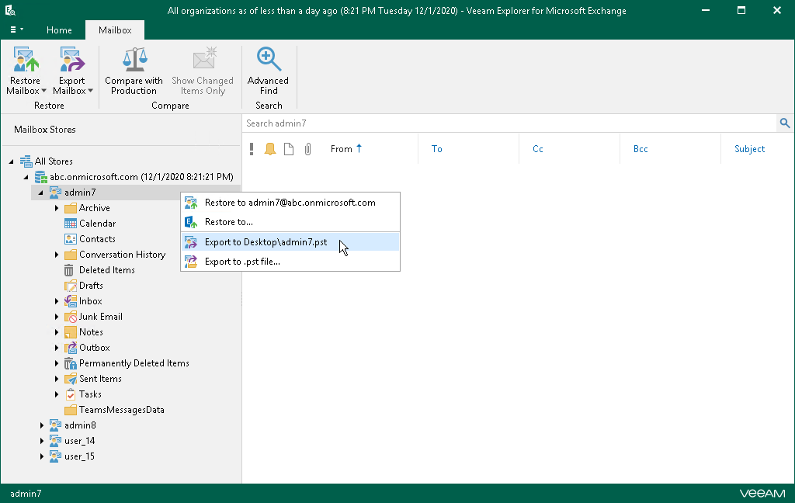Viewport: 795px width, 503px height.
Task: Click the Search admin7 input field
Action: [509, 123]
